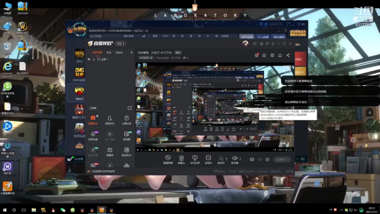Select RPG in game platform sidebar
The width and height of the screenshot is (380, 214).
(x=79, y=56)
